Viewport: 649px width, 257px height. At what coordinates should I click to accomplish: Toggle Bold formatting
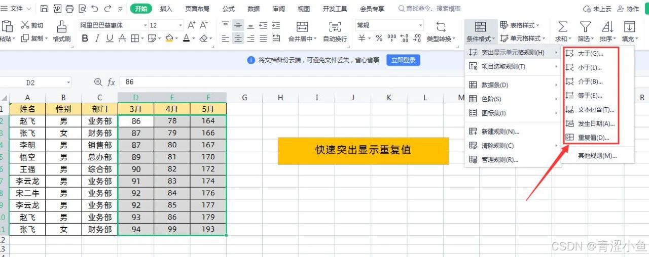click(x=85, y=38)
